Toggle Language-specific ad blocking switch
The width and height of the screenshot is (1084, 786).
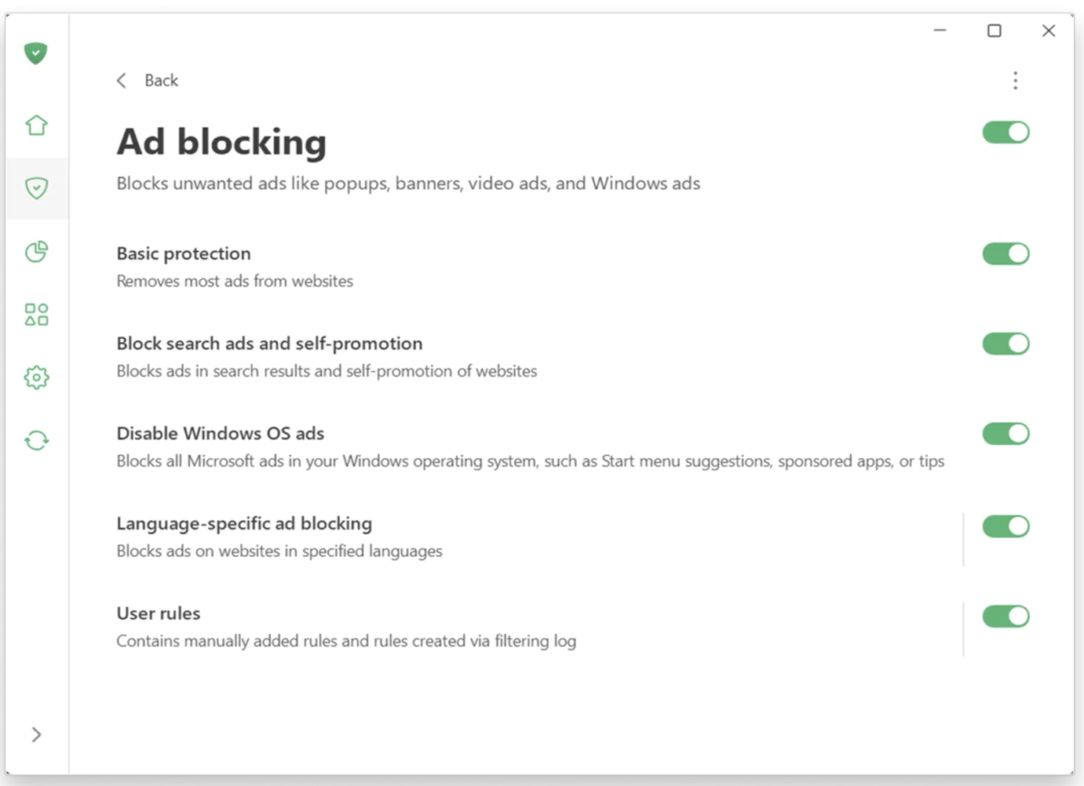pyautogui.click(x=1006, y=526)
